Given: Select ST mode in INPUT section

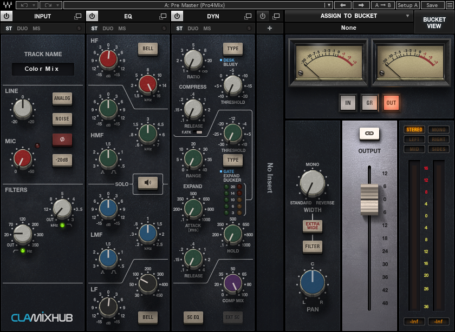Looking at the screenshot, I should click(x=9, y=29).
